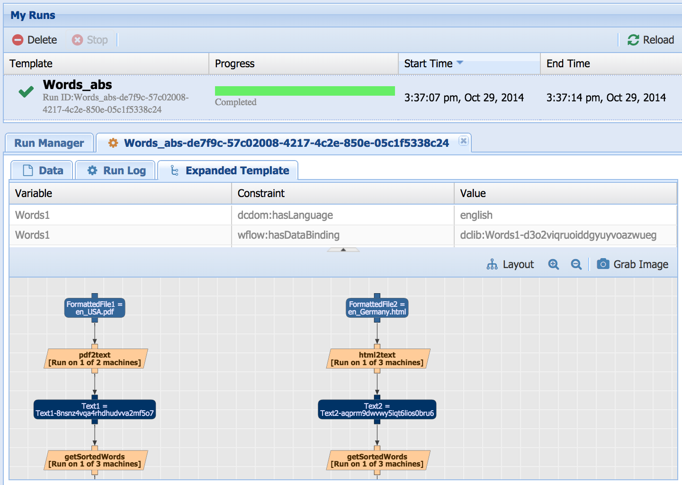Select the Expanded Template tab
Viewport: 682px width, 485px height.
click(x=228, y=171)
